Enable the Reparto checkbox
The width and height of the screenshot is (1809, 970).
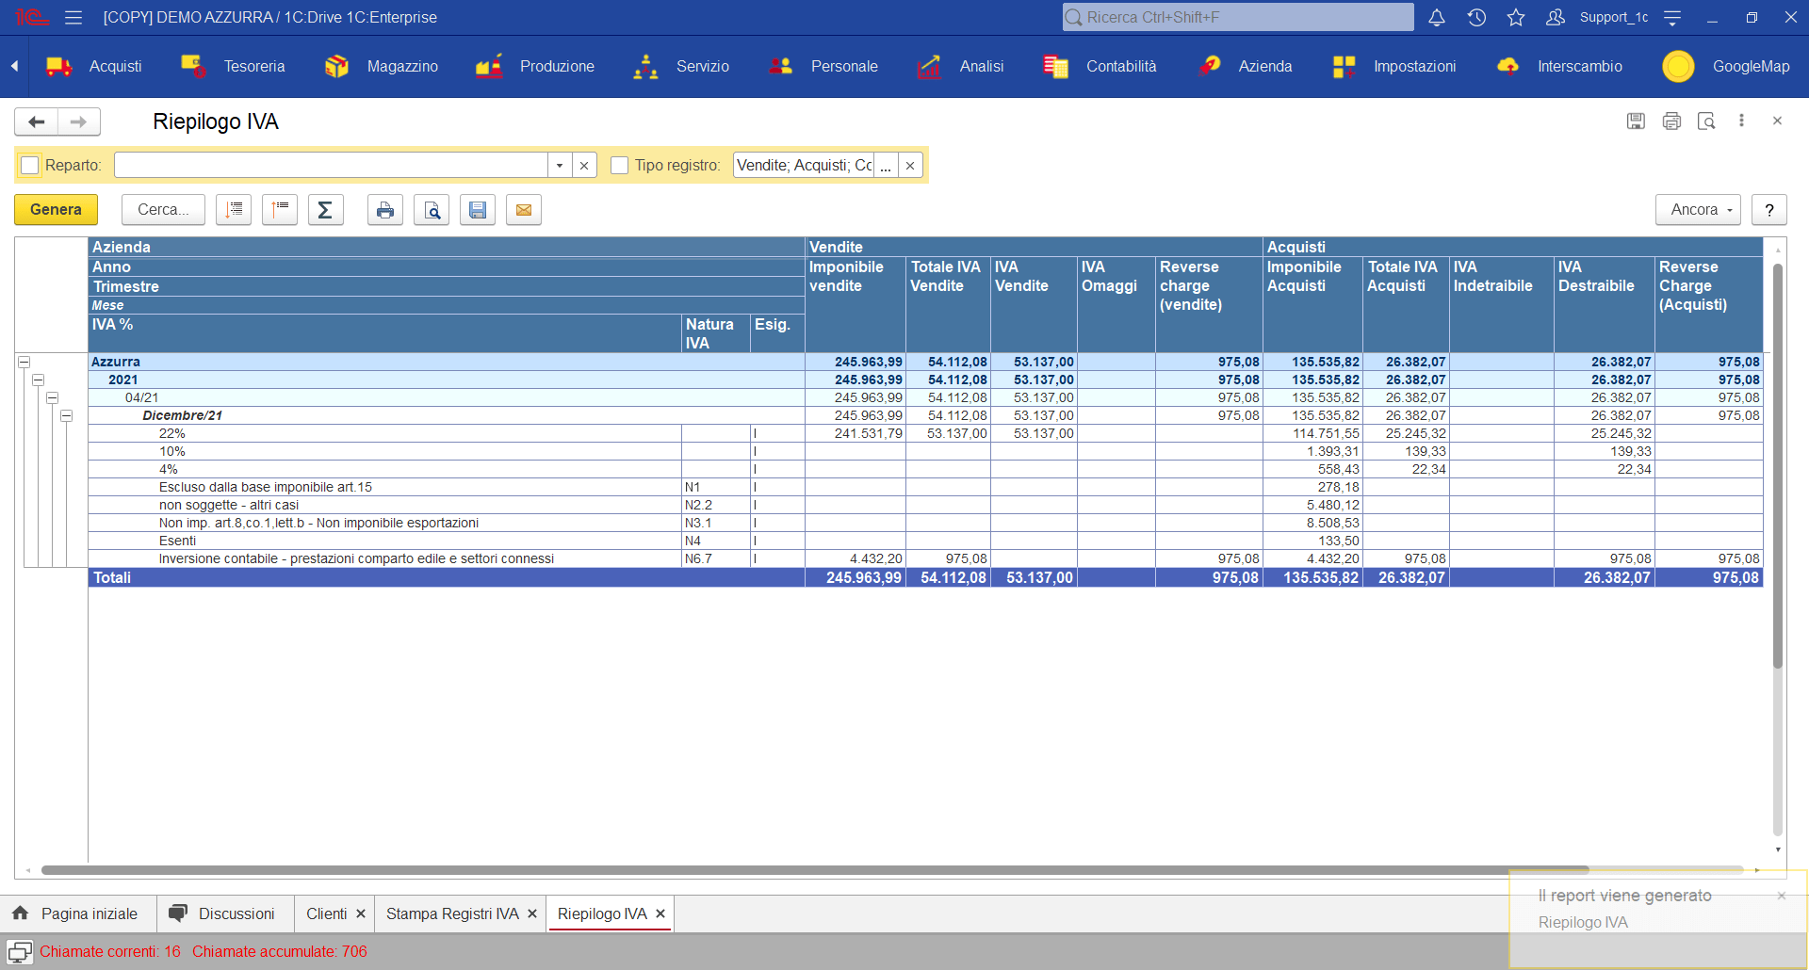tap(30, 166)
